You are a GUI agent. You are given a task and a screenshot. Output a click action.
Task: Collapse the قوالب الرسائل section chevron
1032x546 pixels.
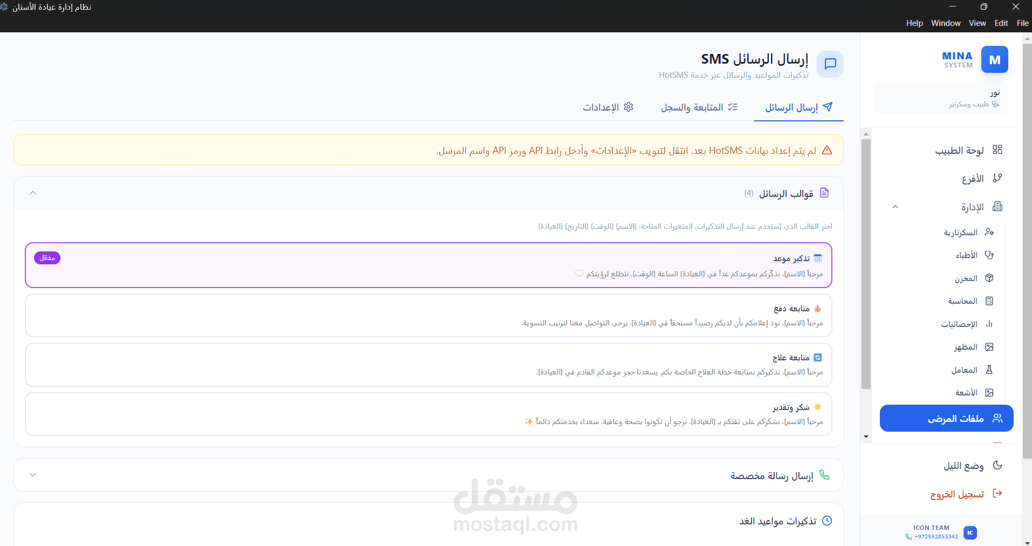[x=33, y=193]
